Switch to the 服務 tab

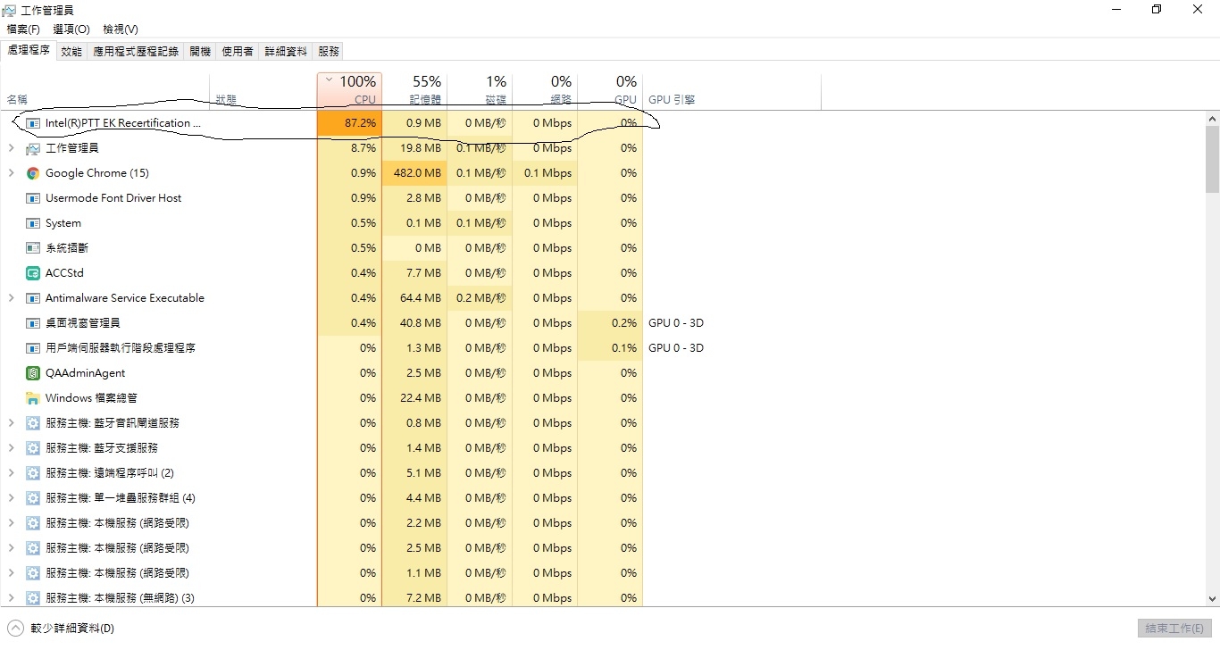(329, 52)
